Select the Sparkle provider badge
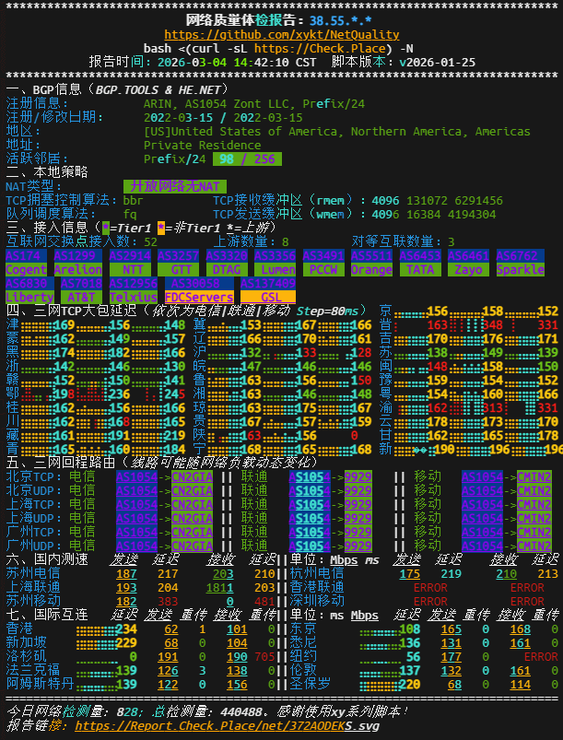Viewport: 563px width, 740px height. [x=521, y=270]
